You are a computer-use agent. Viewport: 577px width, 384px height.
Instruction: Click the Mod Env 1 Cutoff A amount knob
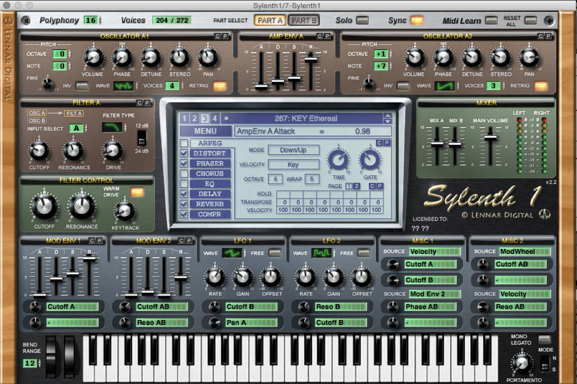coord(36,307)
